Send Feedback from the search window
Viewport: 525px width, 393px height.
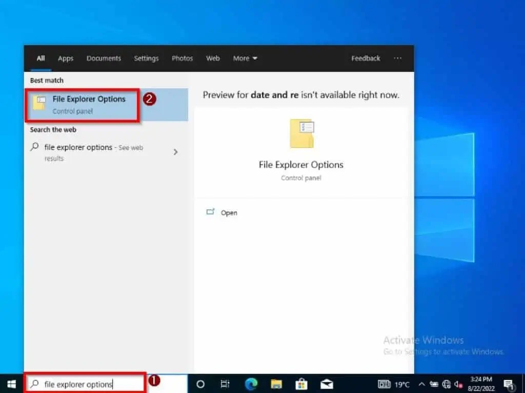click(365, 58)
